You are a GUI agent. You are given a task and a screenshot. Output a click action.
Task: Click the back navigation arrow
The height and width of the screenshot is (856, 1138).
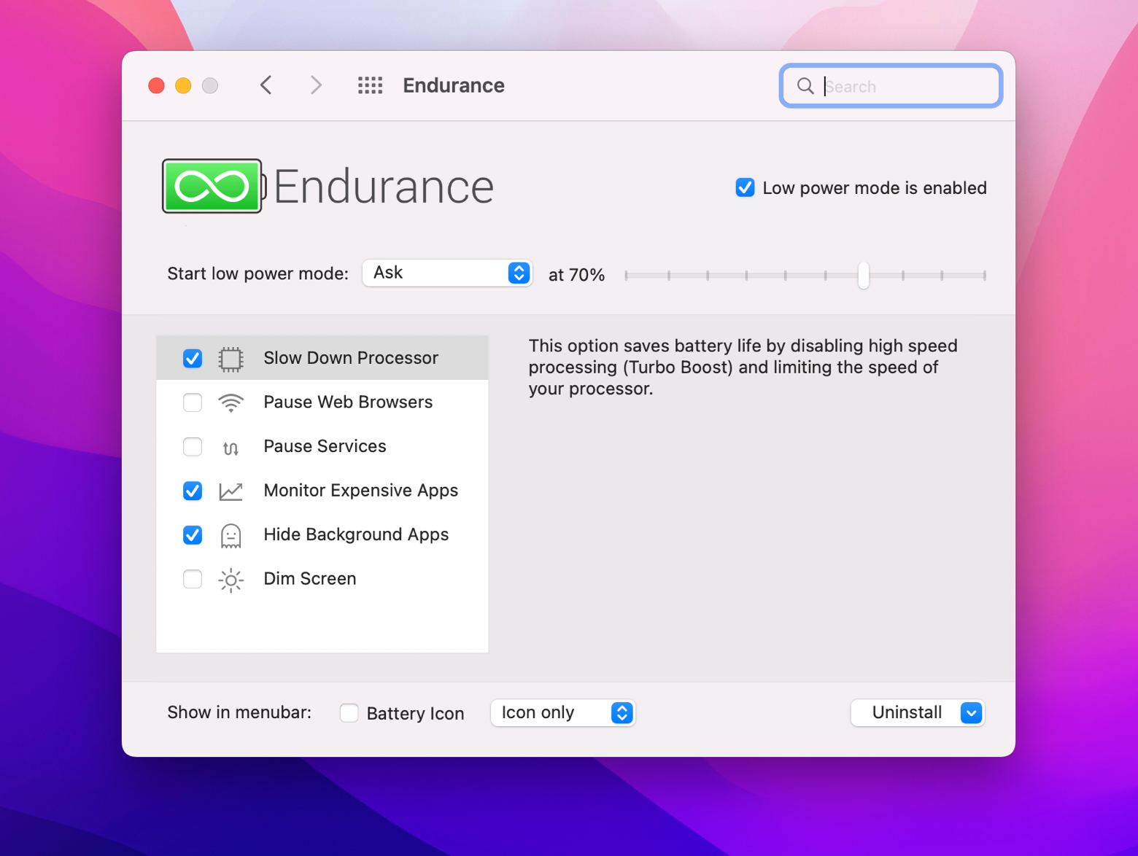point(266,85)
